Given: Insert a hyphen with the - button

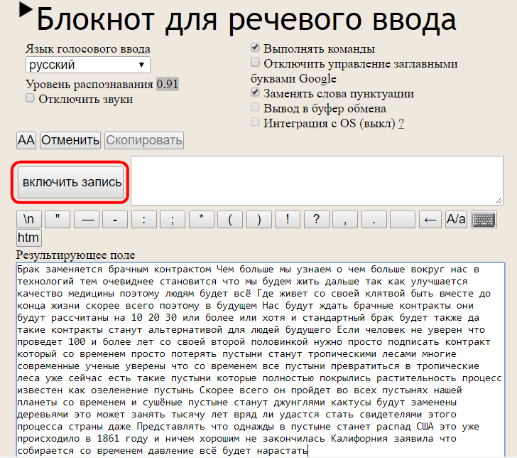Looking at the screenshot, I should [x=115, y=220].
